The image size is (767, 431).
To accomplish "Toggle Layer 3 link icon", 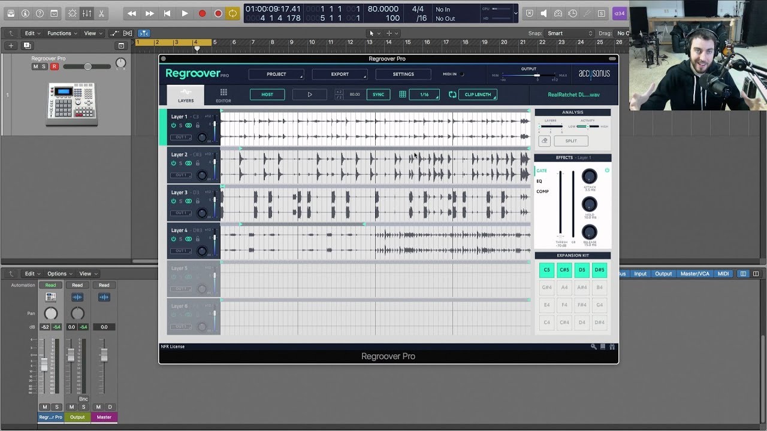I will (189, 201).
